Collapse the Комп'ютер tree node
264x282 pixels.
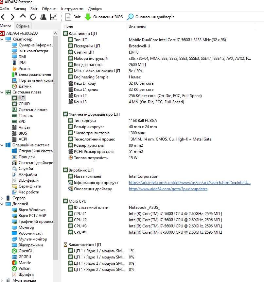2,39
